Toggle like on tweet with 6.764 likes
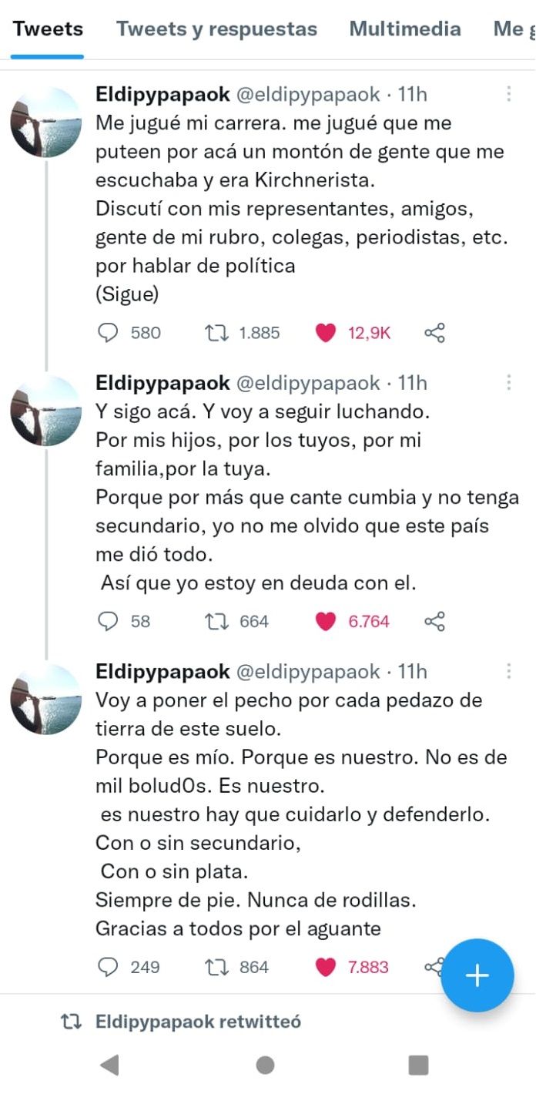Image resolution: width=536 pixels, height=1111 pixels. click(327, 621)
